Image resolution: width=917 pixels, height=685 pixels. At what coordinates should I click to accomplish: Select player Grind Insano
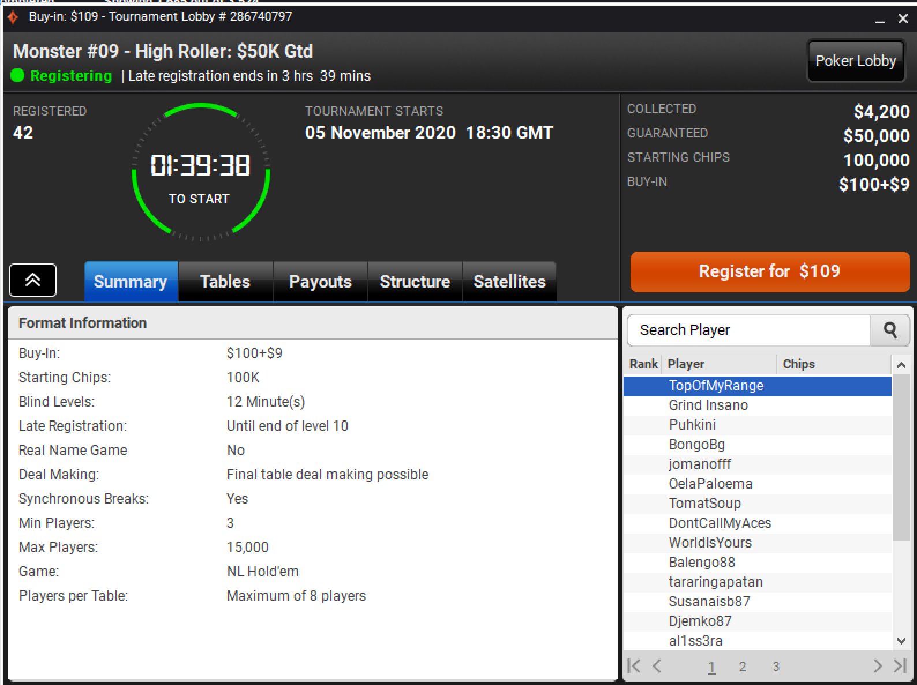(x=758, y=405)
